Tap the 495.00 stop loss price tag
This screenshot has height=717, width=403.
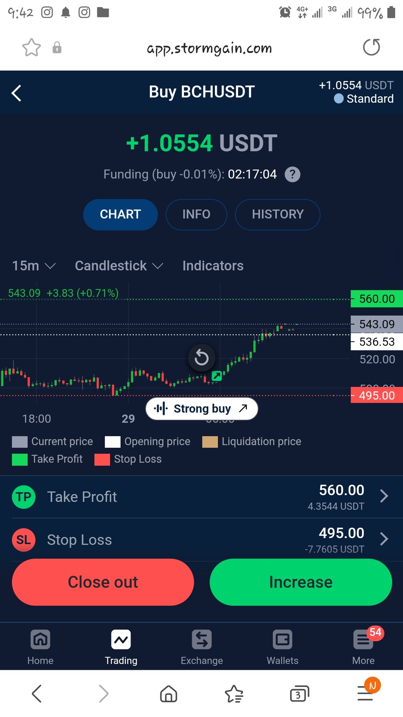[377, 395]
